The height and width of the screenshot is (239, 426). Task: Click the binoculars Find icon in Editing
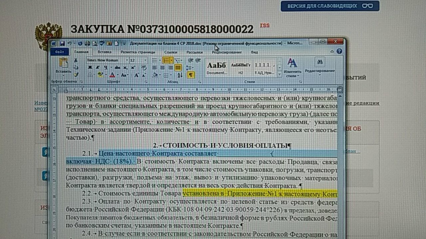point(320,62)
